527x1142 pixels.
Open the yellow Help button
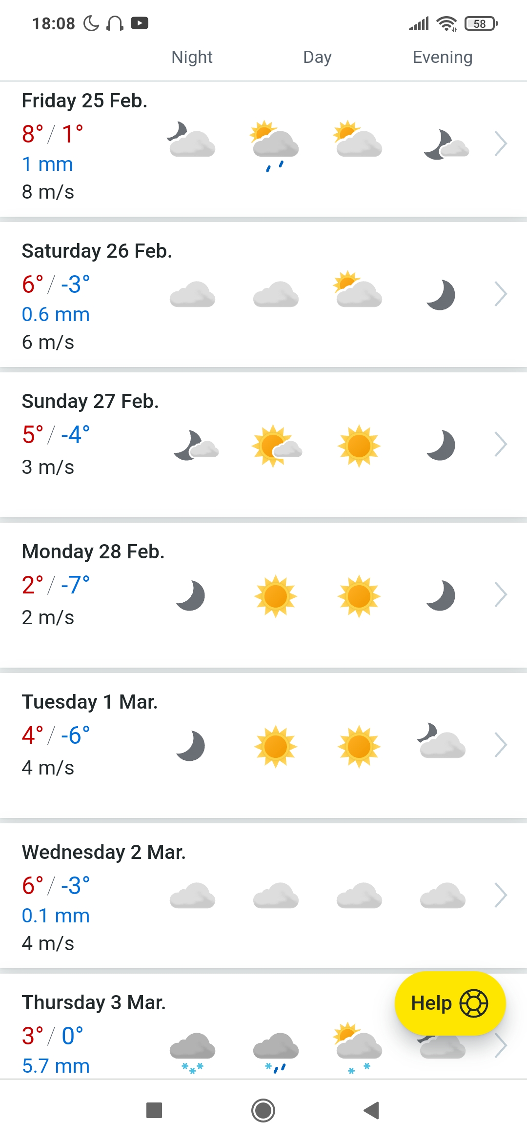tap(450, 1003)
